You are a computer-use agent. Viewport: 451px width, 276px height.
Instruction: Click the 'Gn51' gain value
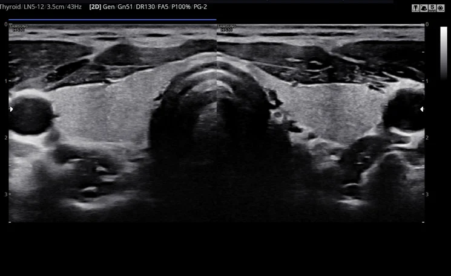pyautogui.click(x=125, y=7)
